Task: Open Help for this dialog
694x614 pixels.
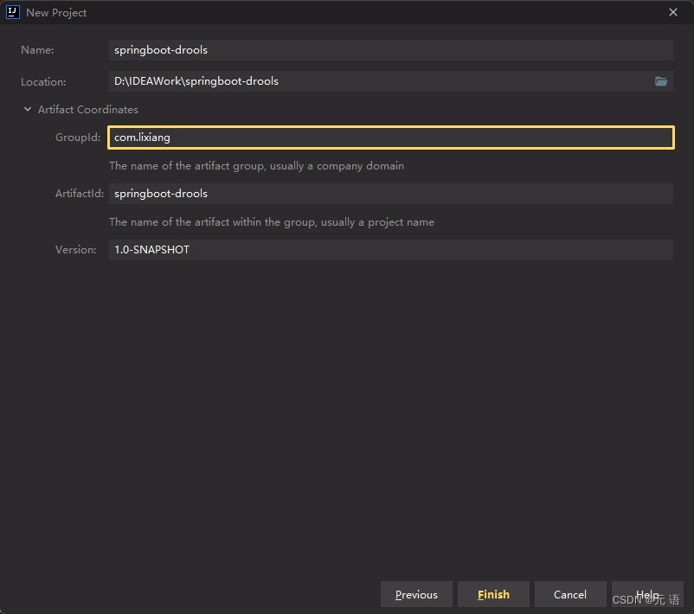Action: (646, 594)
